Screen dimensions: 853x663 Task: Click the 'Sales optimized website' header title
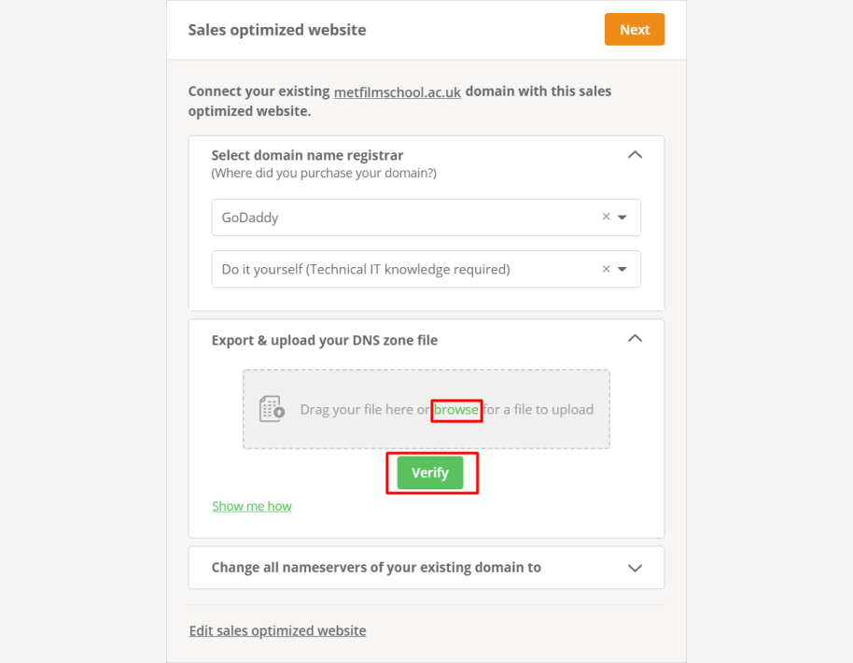[276, 29]
